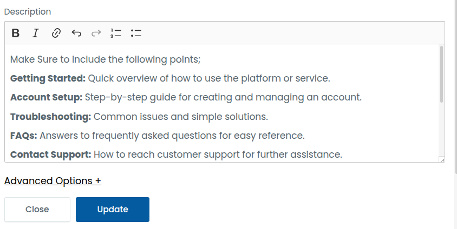Place cursor on the FAQs line
The height and width of the screenshot is (229, 457).
click(x=158, y=136)
